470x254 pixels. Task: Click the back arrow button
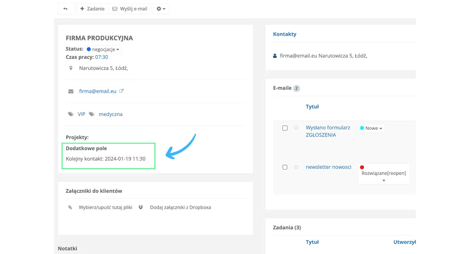pyautogui.click(x=66, y=9)
